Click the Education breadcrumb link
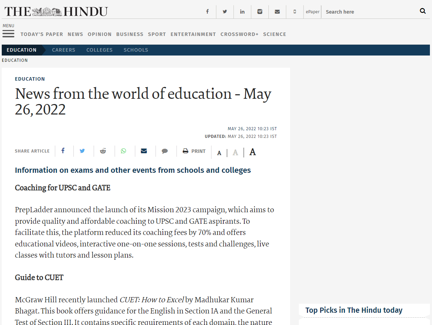 click(15, 60)
